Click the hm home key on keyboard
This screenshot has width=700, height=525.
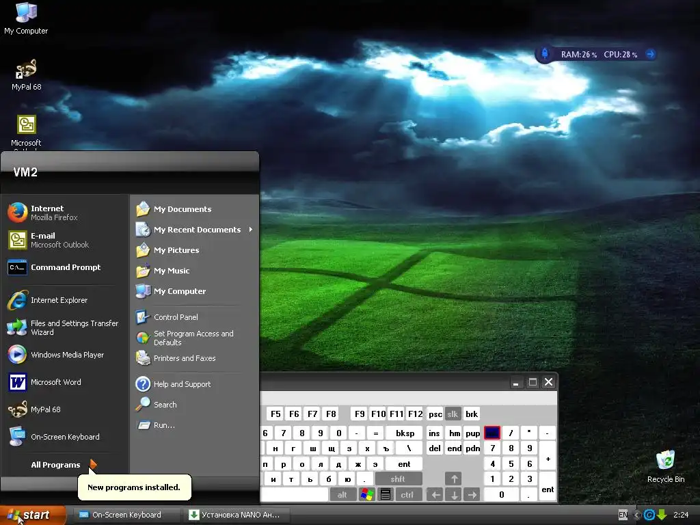[455, 433]
